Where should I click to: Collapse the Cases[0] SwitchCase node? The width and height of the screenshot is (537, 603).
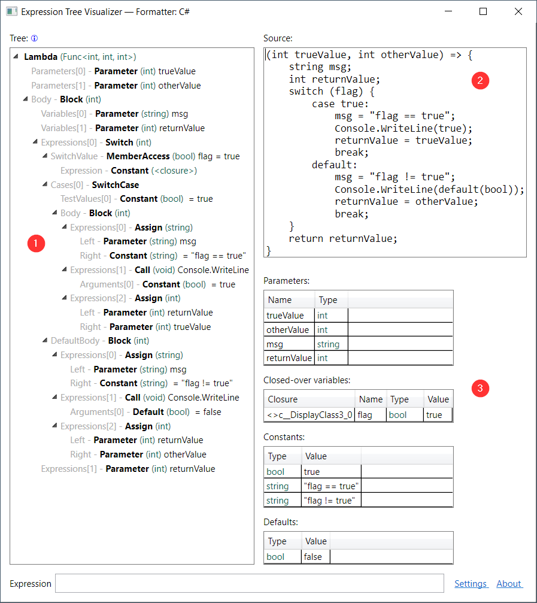tap(44, 184)
